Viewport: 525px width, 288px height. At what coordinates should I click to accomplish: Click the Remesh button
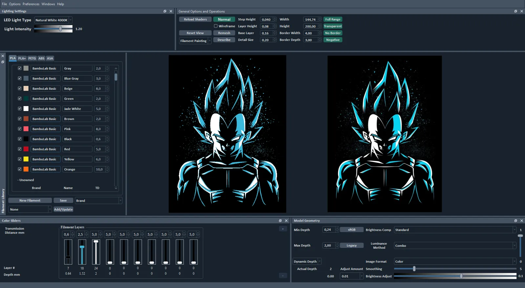(x=224, y=33)
